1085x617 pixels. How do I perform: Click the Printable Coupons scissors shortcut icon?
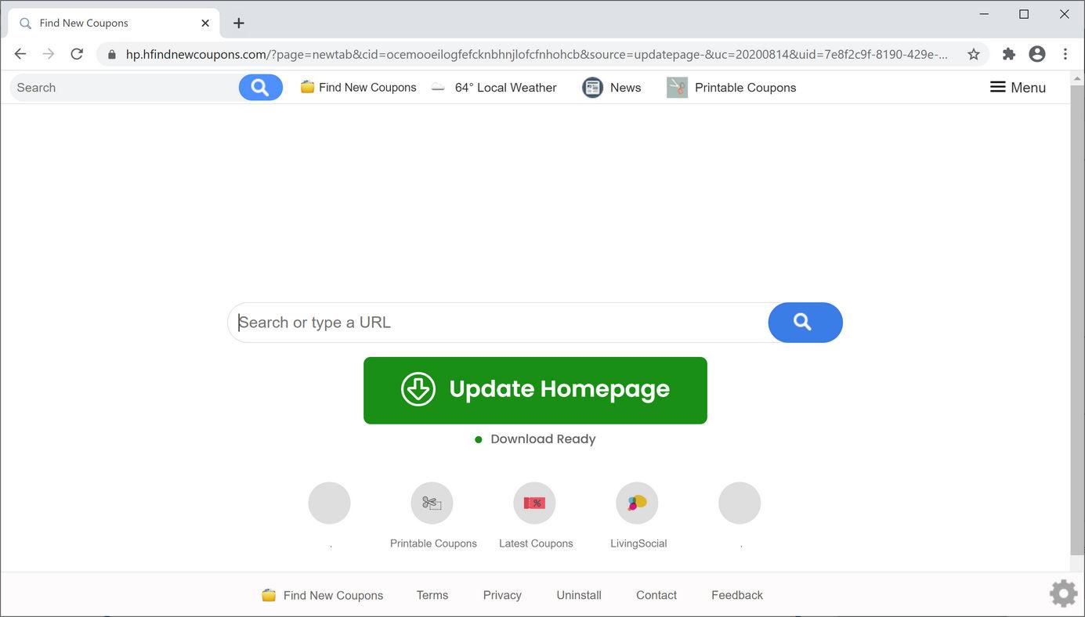432,503
